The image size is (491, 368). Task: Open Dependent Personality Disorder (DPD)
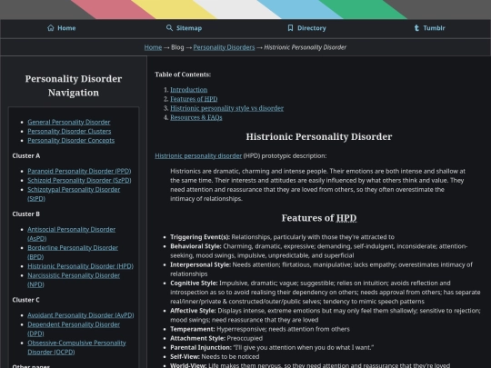(74, 329)
